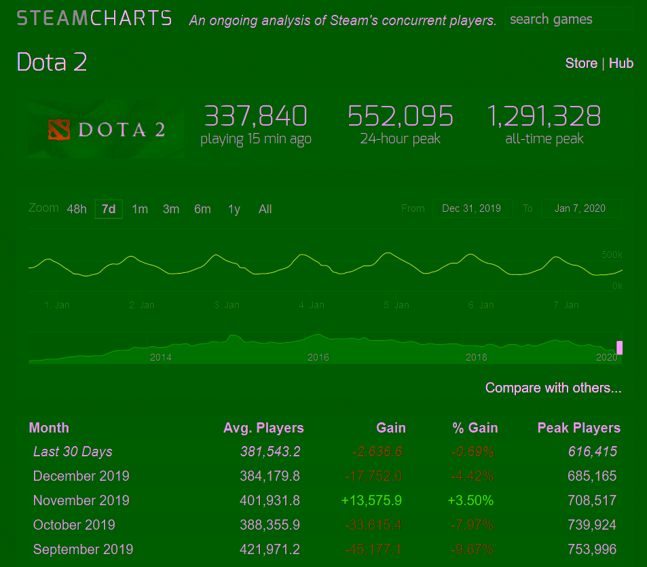Edit the To date Jan 7, 2020
The width and height of the screenshot is (647, 567).
pyautogui.click(x=580, y=208)
